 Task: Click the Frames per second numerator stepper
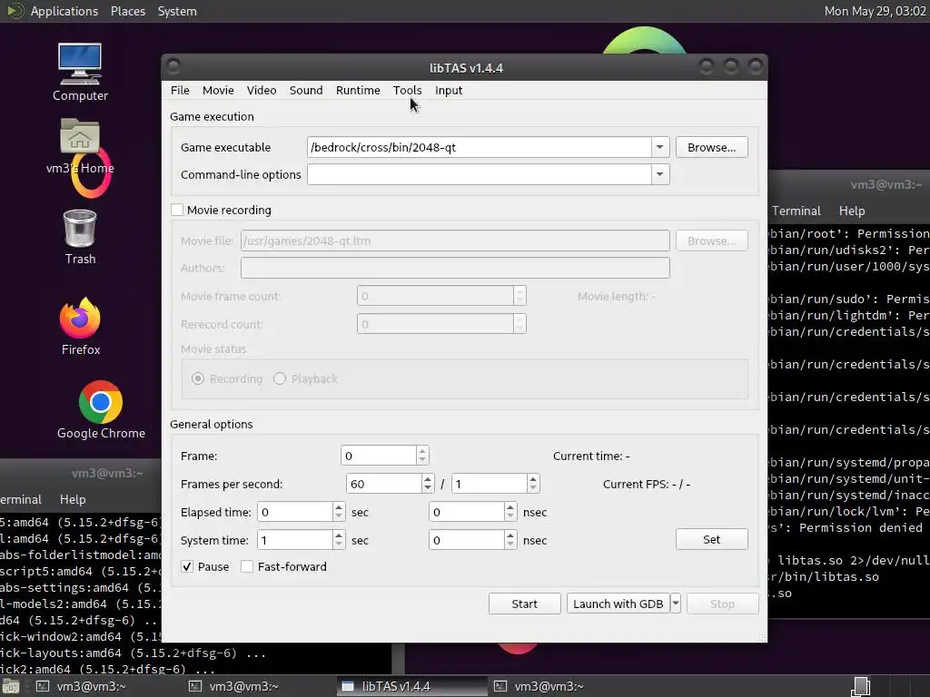428,484
